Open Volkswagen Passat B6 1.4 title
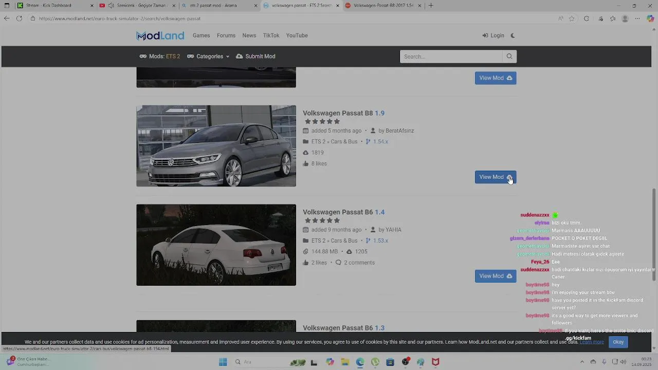 [x=343, y=212]
